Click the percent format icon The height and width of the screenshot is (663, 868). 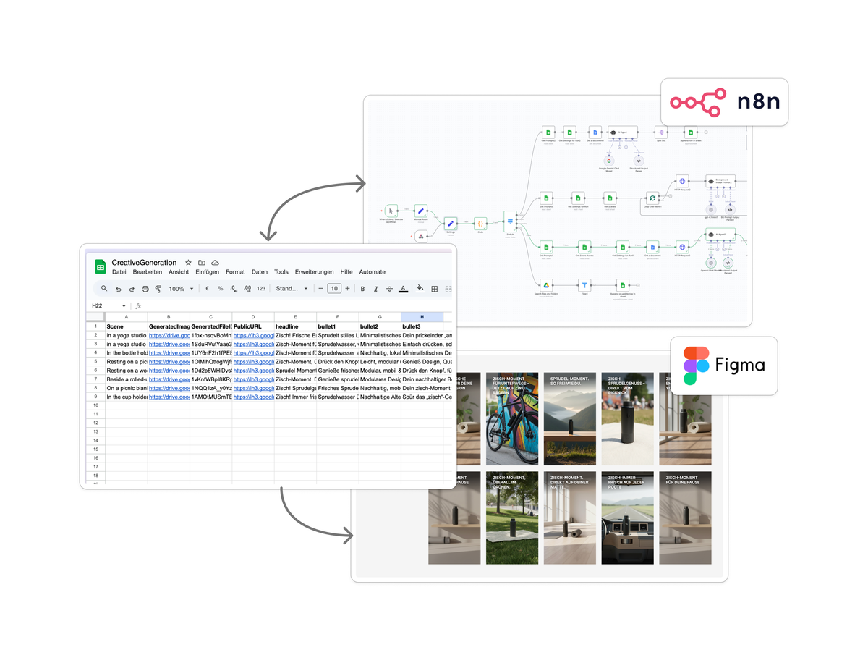[221, 288]
